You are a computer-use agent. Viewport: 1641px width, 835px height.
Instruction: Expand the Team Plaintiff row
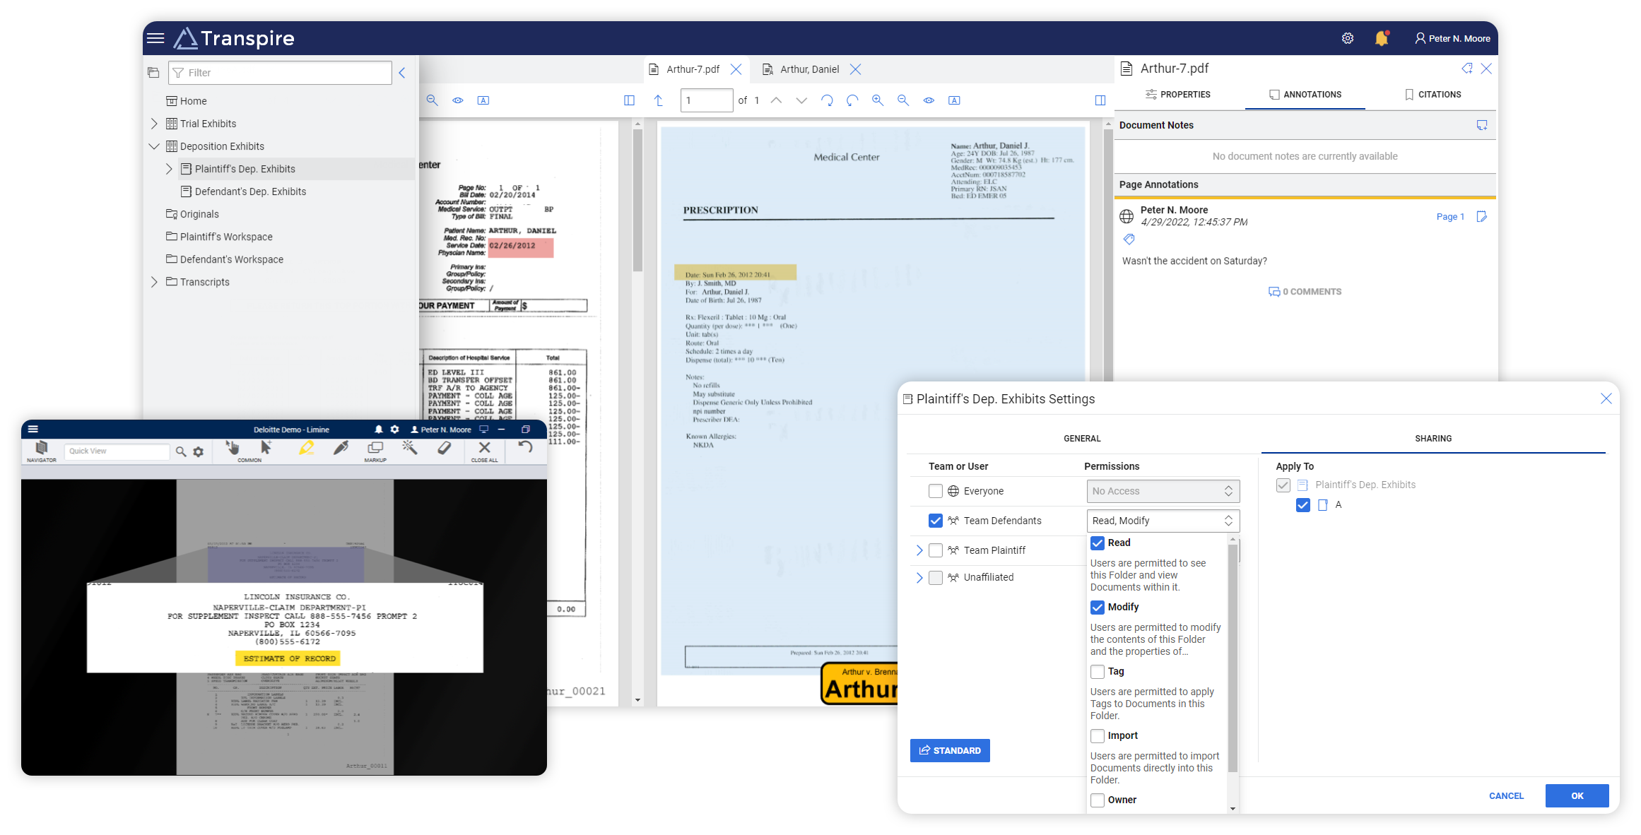coord(919,550)
